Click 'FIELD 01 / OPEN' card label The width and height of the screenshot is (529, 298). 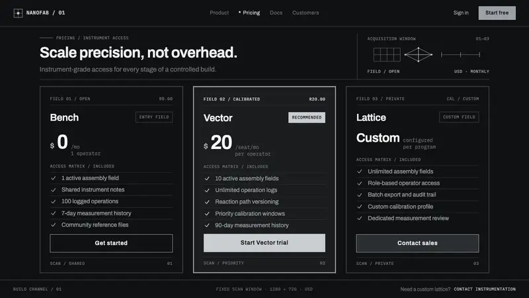coord(70,99)
